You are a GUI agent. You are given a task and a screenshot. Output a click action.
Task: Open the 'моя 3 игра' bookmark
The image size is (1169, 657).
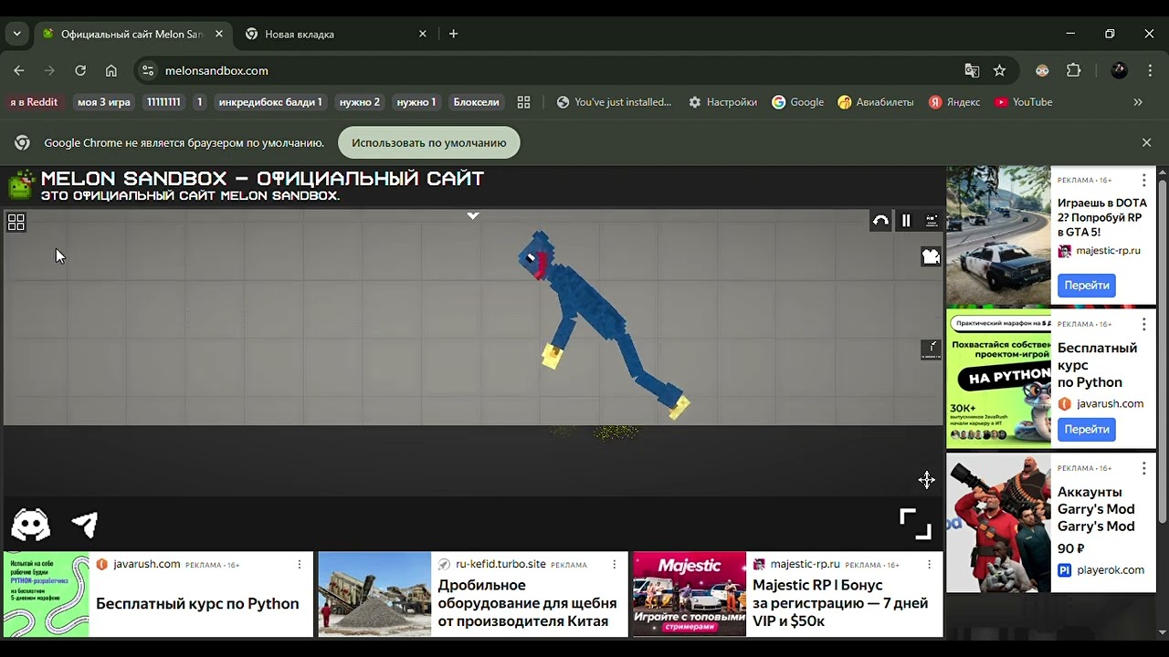click(104, 102)
